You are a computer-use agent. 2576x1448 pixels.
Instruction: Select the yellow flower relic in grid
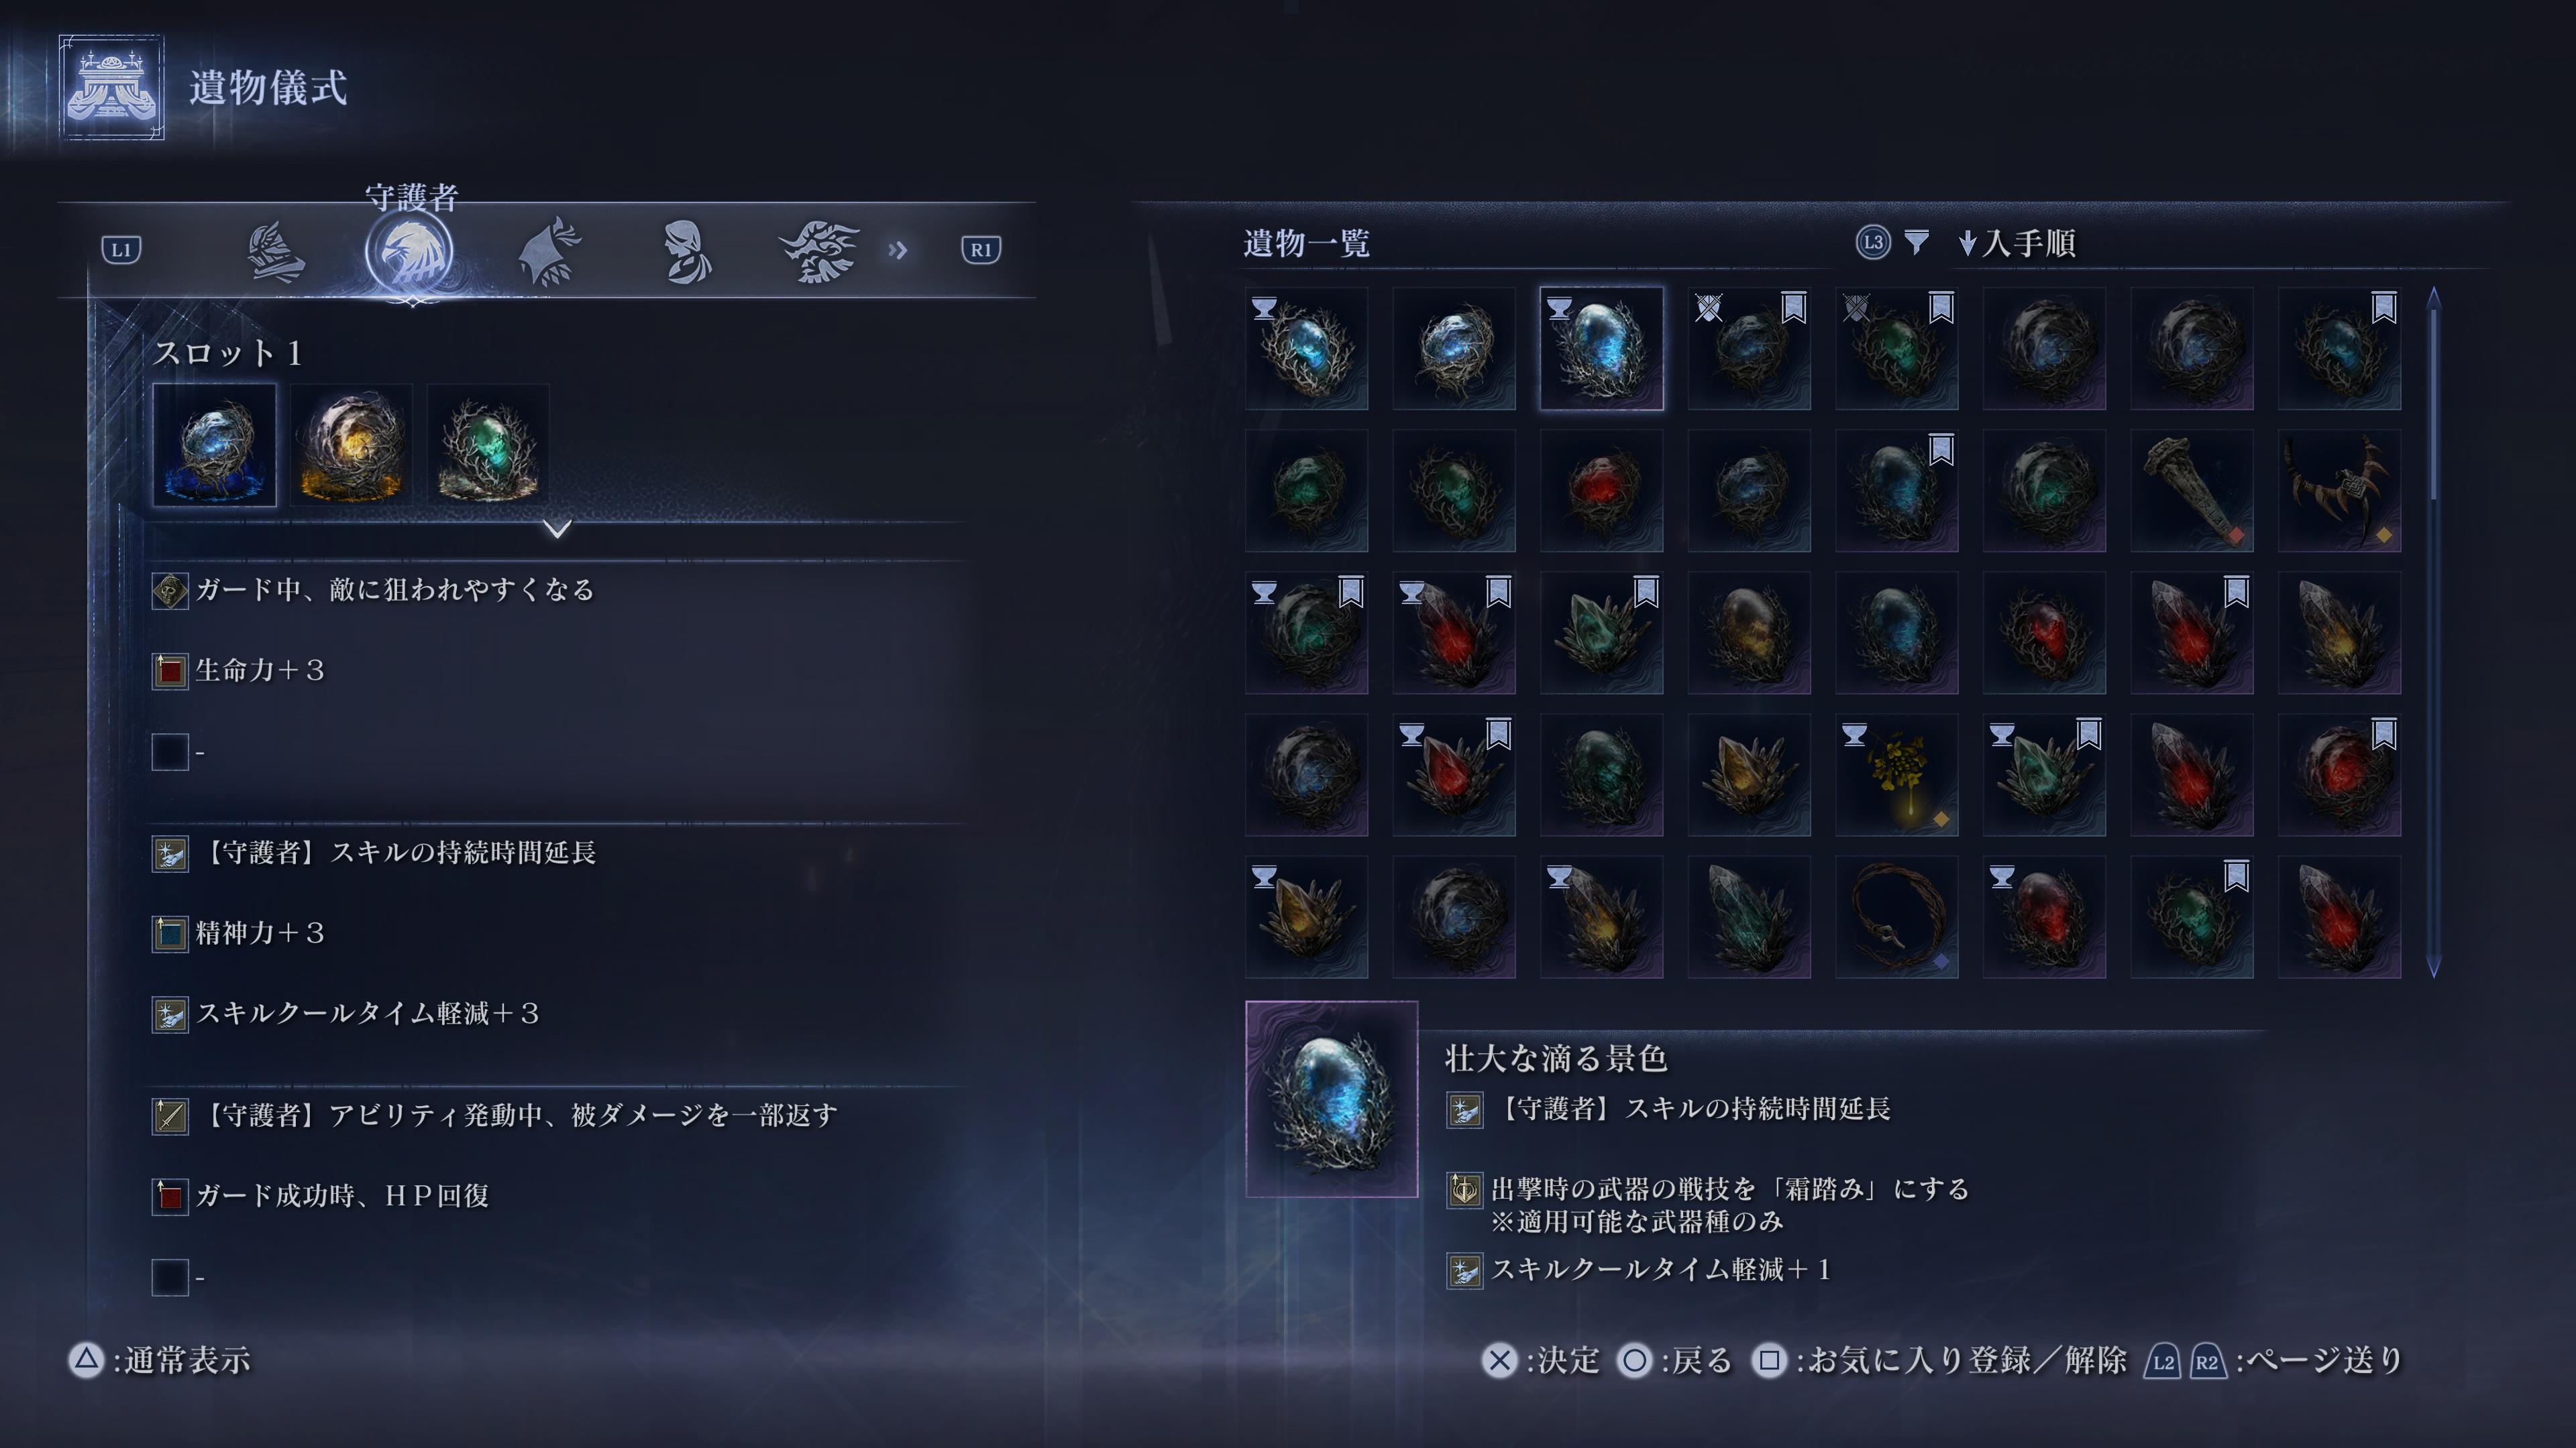(x=1896, y=774)
